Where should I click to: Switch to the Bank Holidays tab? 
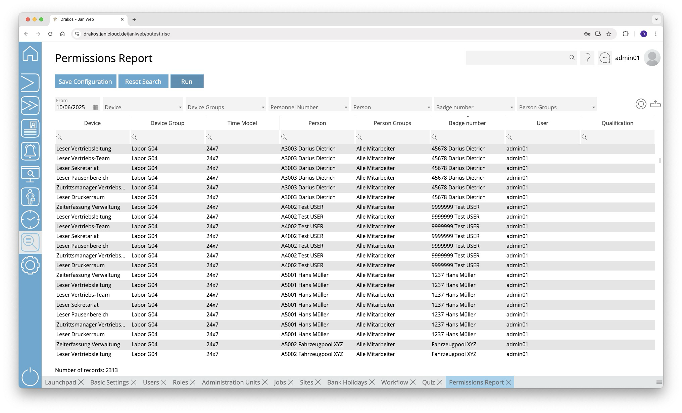tap(347, 382)
